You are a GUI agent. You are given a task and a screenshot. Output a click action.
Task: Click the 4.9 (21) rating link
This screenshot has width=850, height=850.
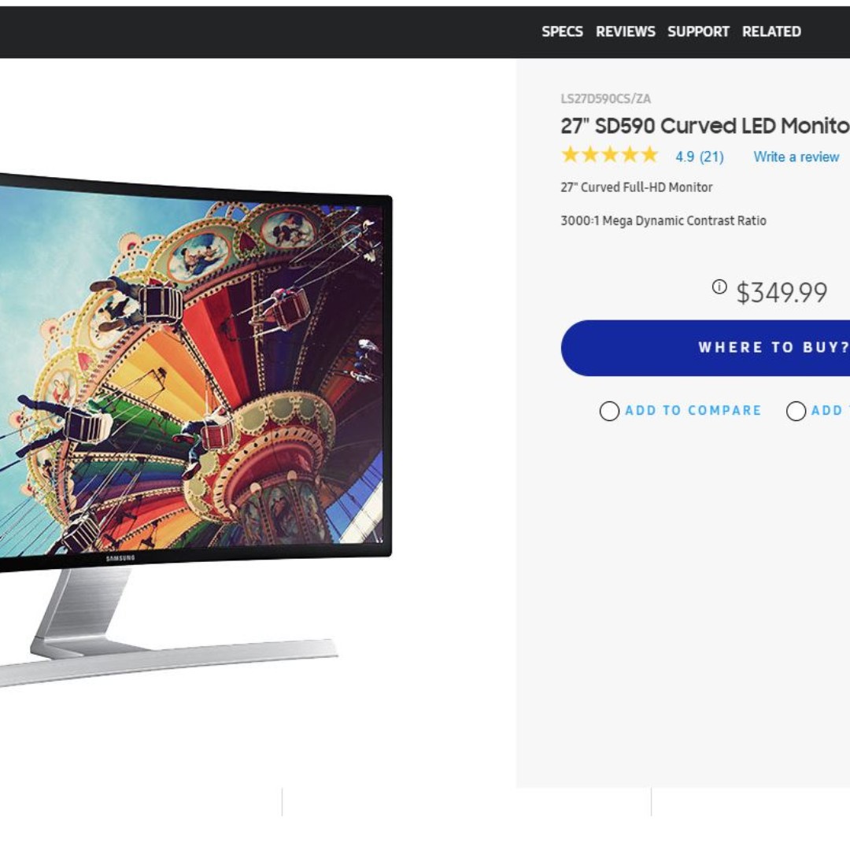coord(700,157)
